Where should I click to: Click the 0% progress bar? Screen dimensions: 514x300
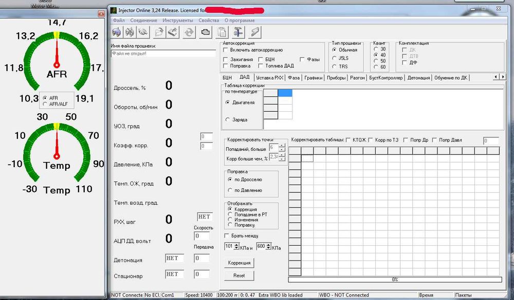[395, 279]
